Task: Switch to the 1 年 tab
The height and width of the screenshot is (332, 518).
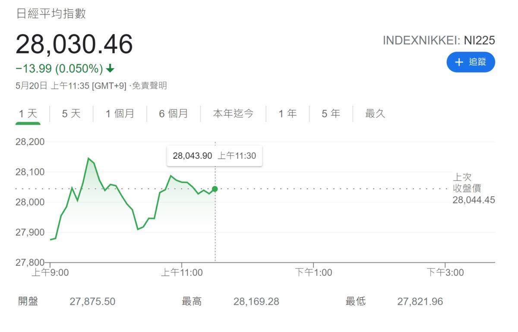Action: point(287,114)
